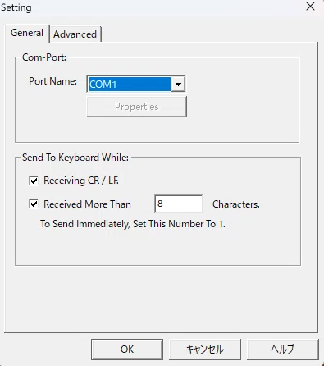Viewport: 324px width, 366px height.
Task: Close the Setting dialog with the X
Action: point(310,7)
